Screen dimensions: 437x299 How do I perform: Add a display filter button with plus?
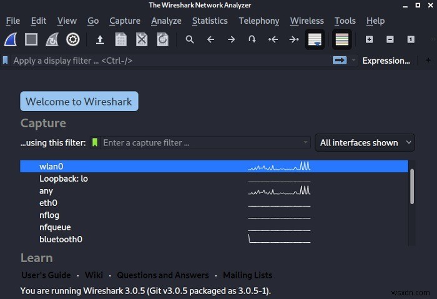tap(428, 60)
